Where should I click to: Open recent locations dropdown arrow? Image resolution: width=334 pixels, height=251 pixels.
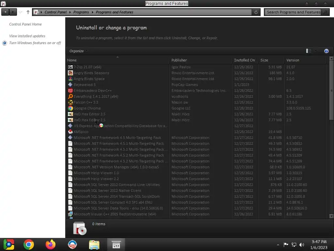pos(21,12)
